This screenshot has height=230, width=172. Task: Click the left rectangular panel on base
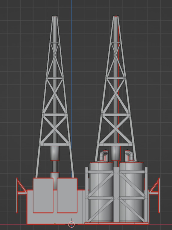click(43, 196)
